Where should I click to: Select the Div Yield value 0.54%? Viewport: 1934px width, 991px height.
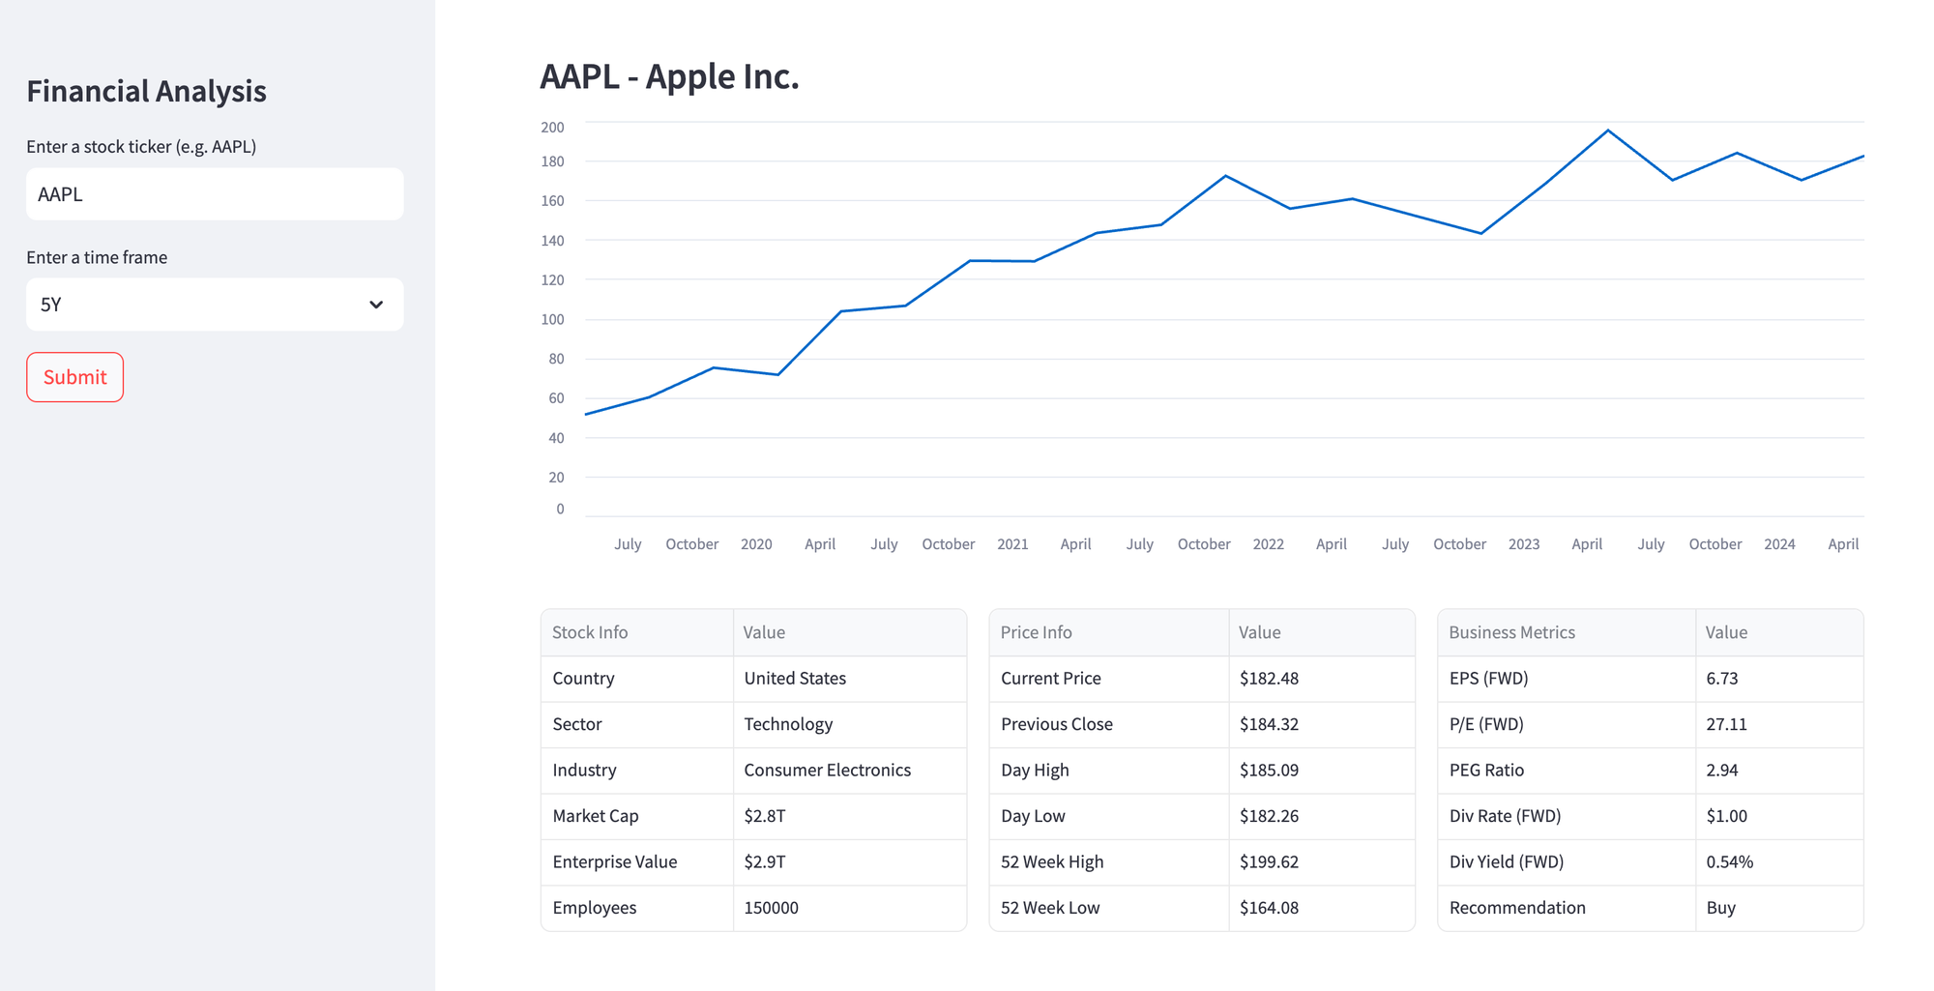(1728, 861)
